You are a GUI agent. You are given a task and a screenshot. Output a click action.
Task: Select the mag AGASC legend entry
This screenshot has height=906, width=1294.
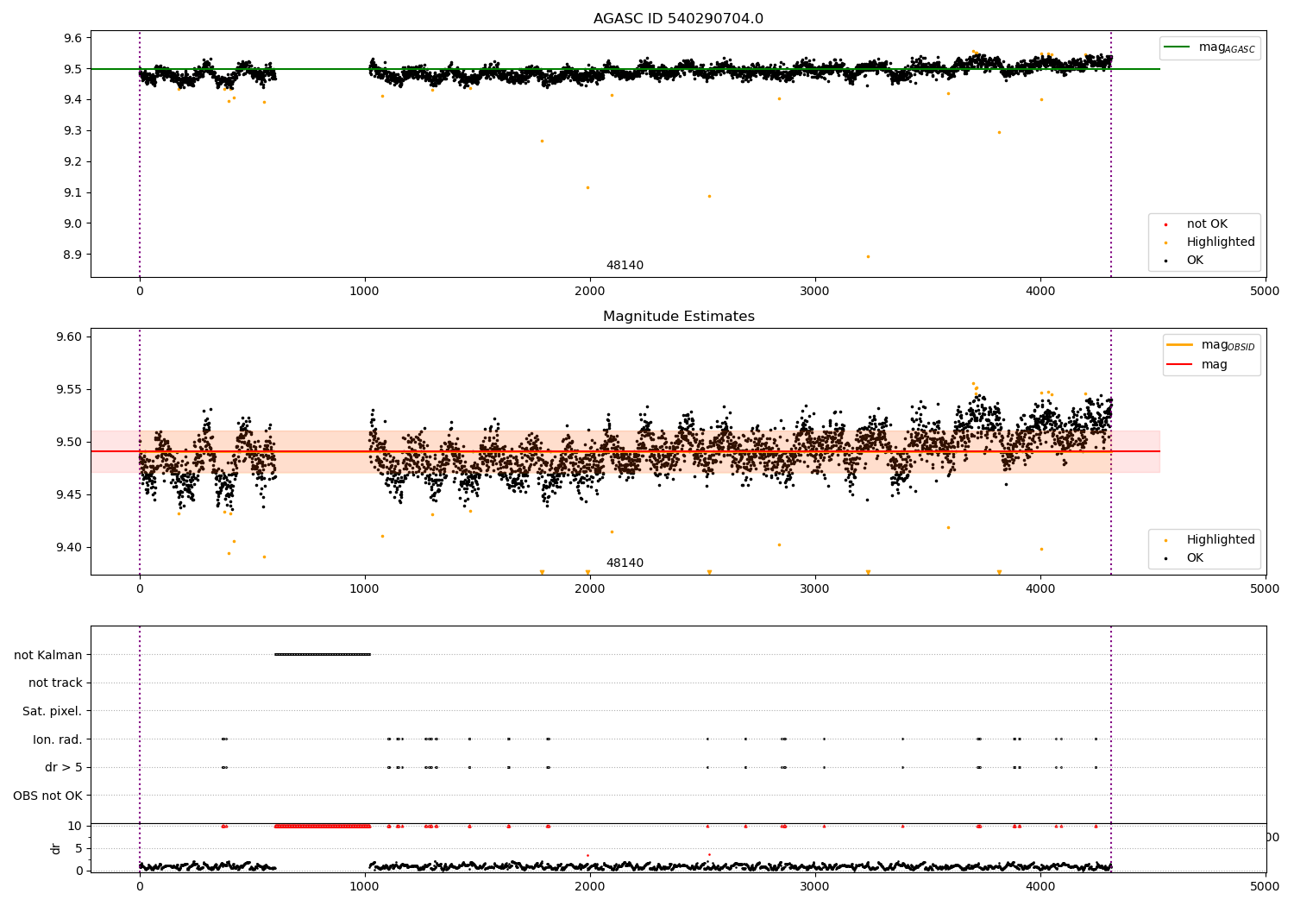point(1210,48)
